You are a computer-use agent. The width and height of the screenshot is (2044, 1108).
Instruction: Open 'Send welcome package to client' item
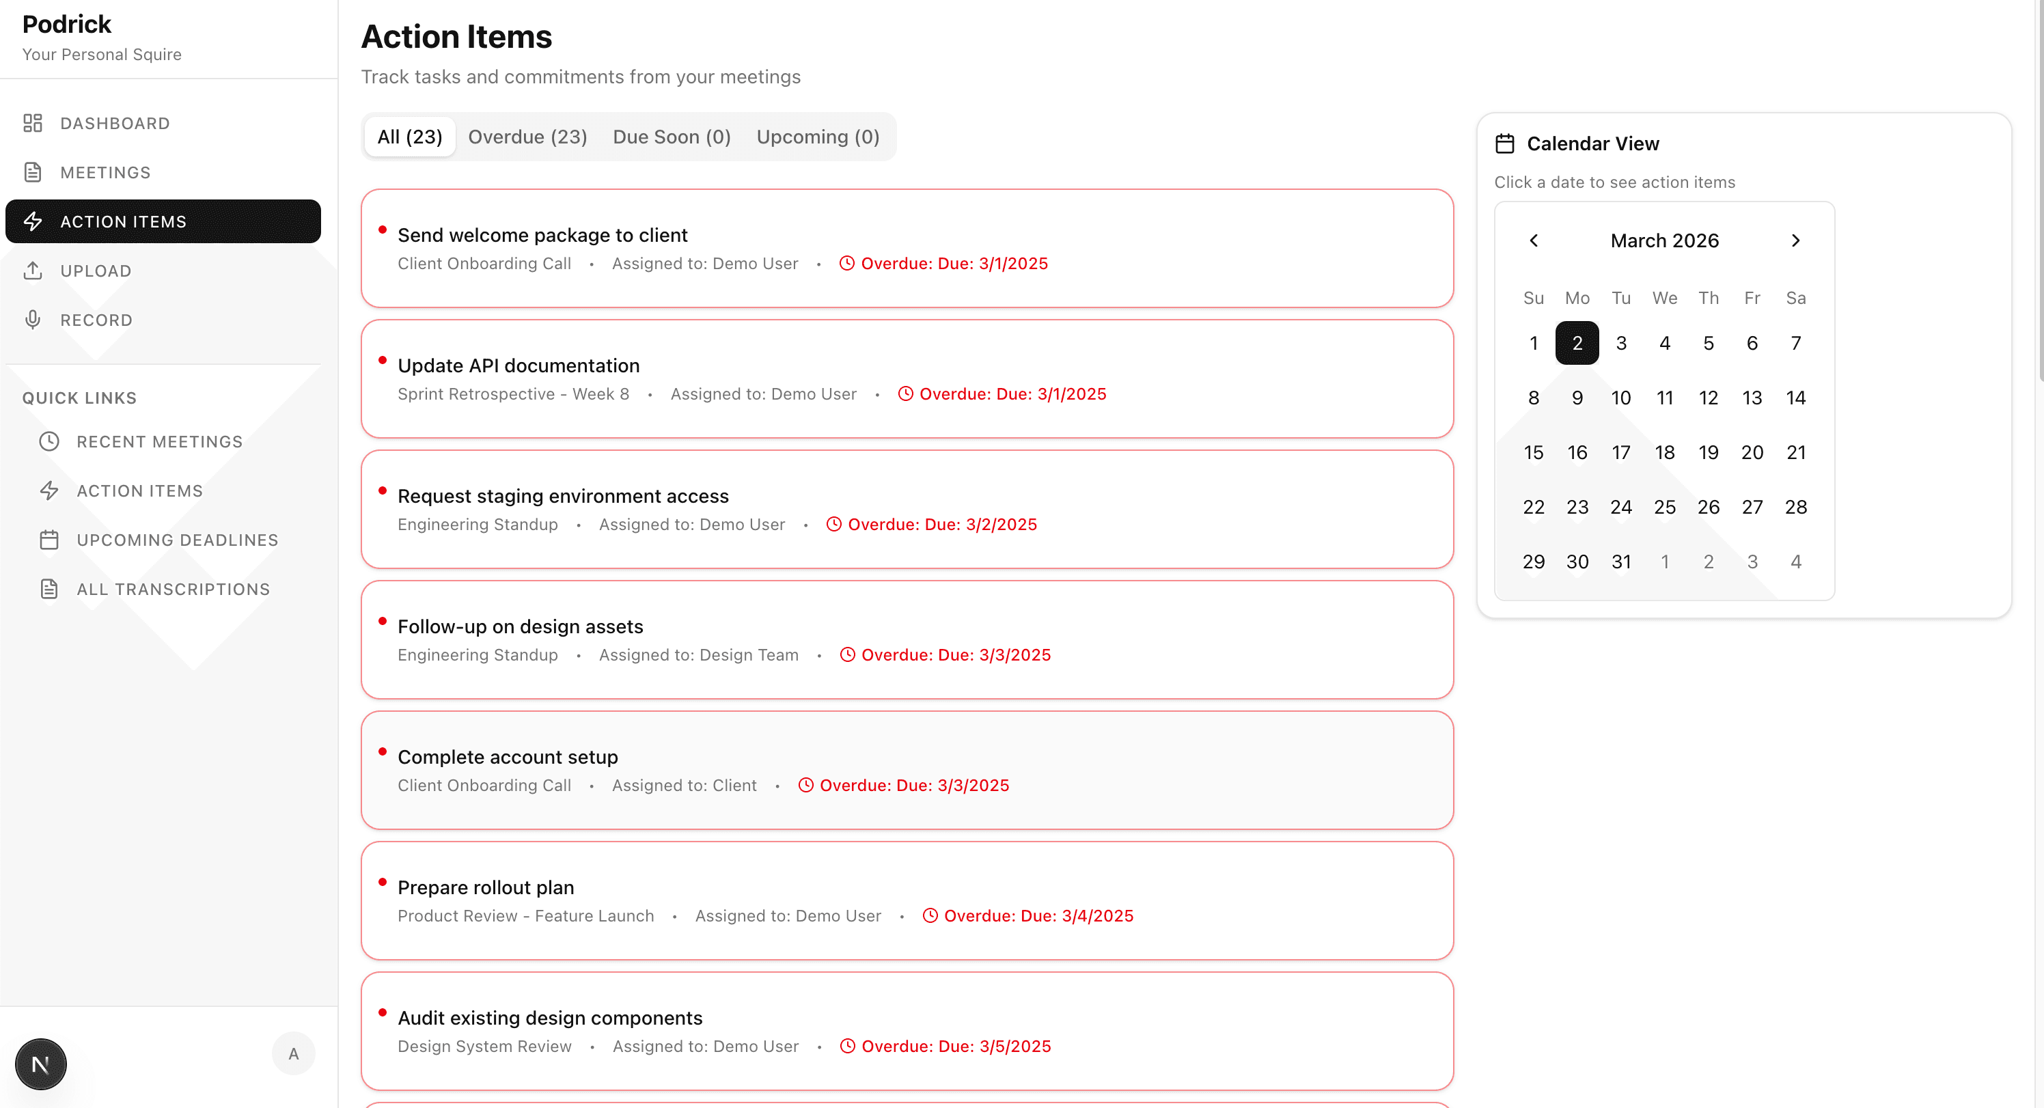tap(542, 235)
